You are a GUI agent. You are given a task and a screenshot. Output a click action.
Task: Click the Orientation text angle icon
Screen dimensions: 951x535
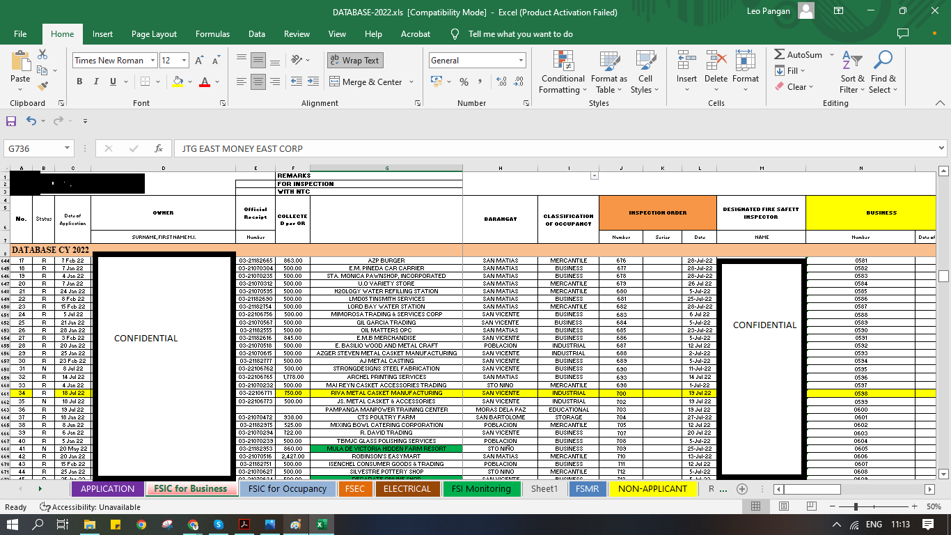[297, 61]
